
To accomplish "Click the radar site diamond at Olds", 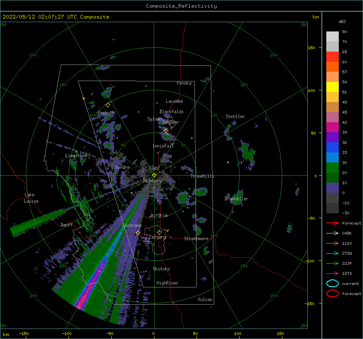I will (x=154, y=175).
